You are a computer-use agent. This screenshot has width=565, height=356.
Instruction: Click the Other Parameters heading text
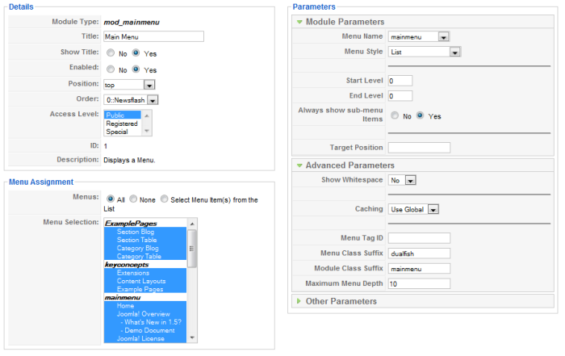[x=341, y=301]
